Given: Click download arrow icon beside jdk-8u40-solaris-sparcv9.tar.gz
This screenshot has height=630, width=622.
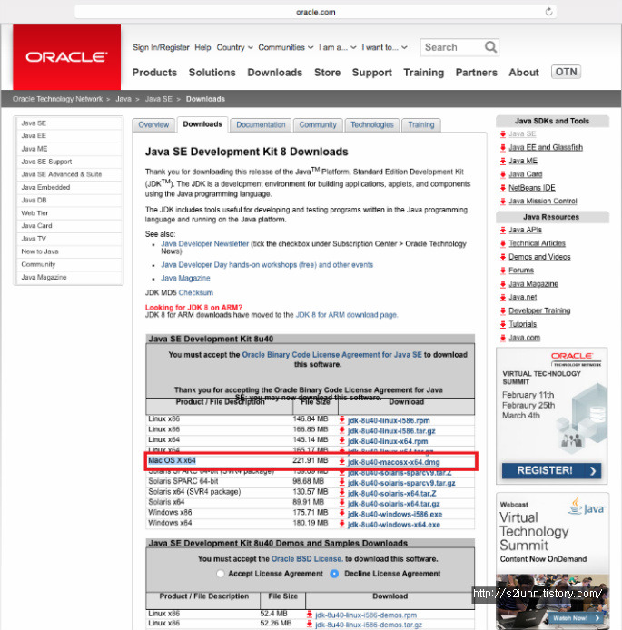Looking at the screenshot, I should [x=342, y=482].
